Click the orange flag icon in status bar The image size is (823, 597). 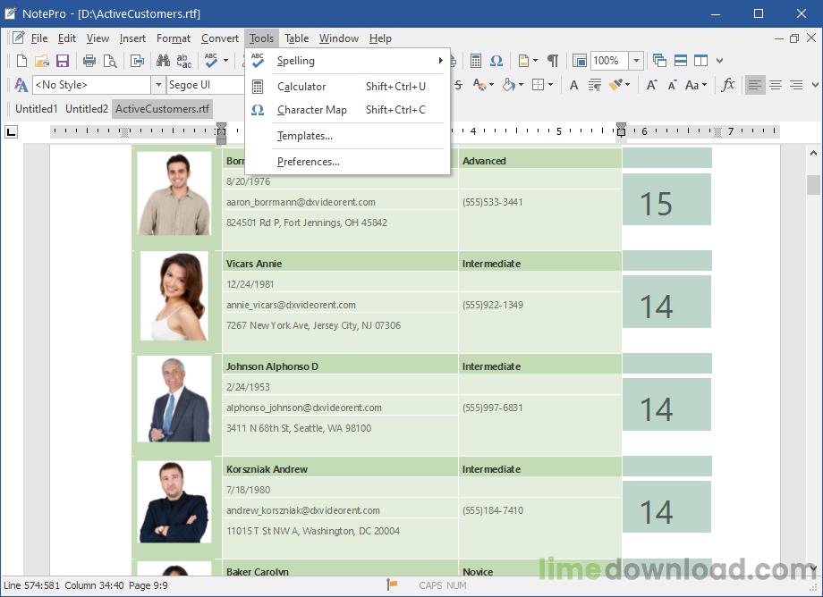(392, 584)
